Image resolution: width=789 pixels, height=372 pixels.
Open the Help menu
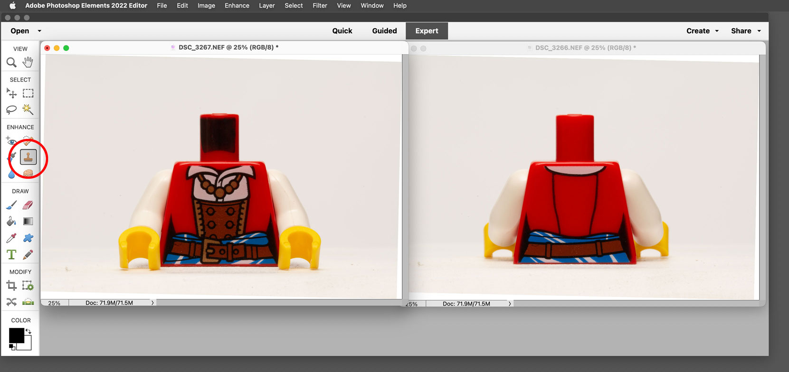[400, 6]
